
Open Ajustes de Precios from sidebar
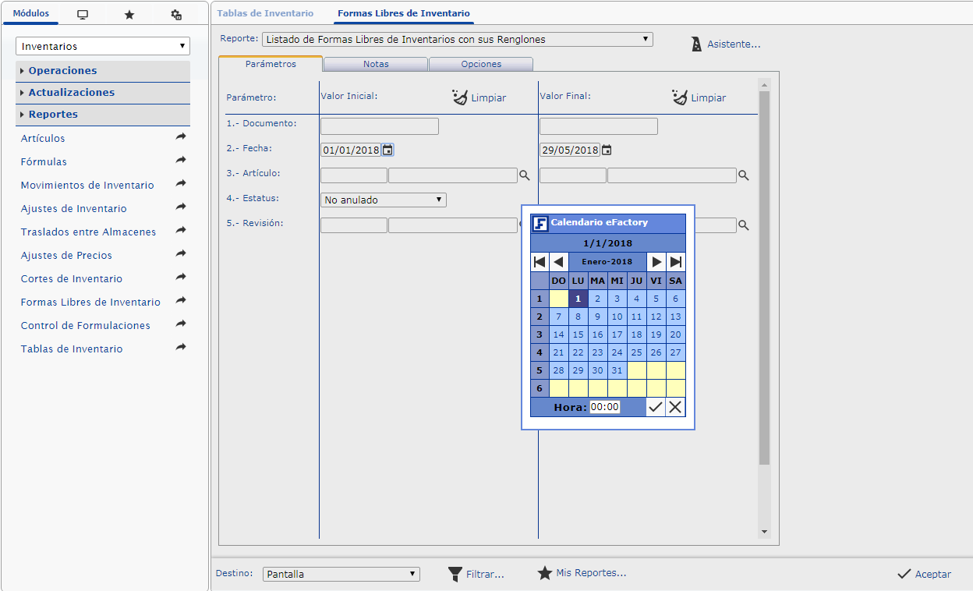[x=66, y=256]
